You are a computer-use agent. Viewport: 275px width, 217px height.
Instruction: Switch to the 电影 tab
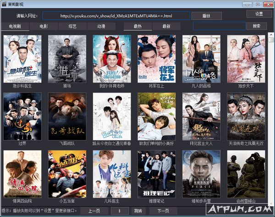[x=43, y=27]
